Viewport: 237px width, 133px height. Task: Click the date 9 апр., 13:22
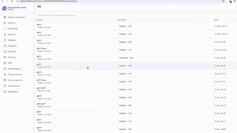[x=220, y=105]
